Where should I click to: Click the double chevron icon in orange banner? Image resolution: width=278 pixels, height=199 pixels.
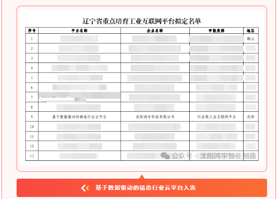[x=85, y=188]
